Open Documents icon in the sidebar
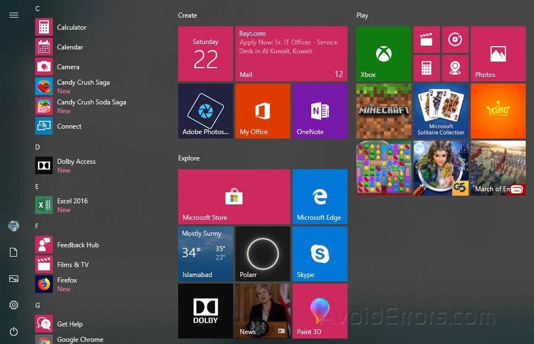Viewport: 534px width, 344px height. tap(13, 252)
